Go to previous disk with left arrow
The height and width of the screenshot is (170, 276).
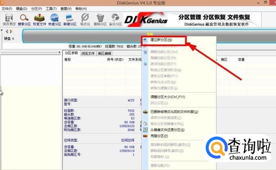coord(7,31)
